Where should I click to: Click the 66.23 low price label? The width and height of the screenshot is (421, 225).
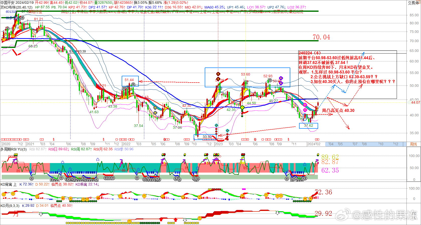[x=33, y=46]
